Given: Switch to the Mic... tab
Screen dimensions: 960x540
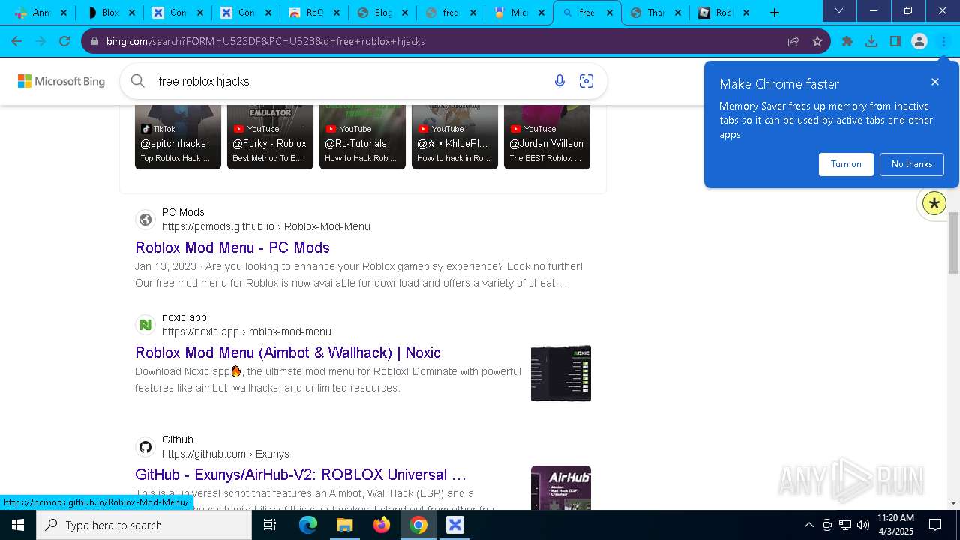Looking at the screenshot, I should click(519, 13).
